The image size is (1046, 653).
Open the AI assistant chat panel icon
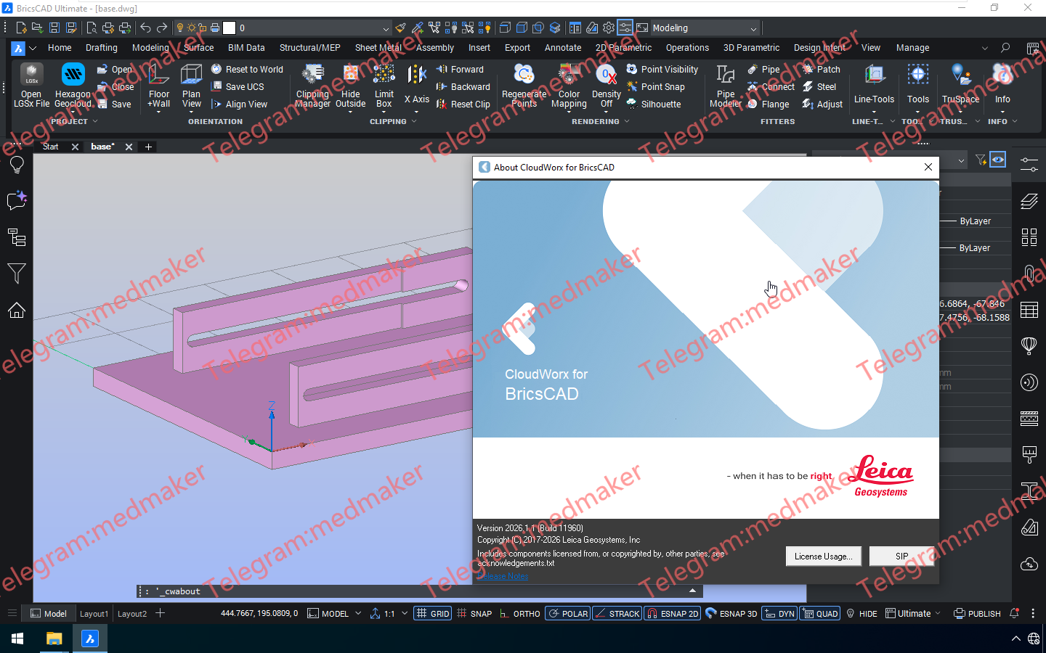(17, 201)
